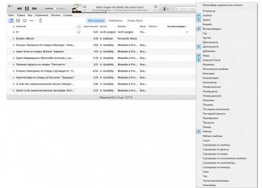Image resolution: width=262 pixels, height=188 pixels.
Task: Enable the Исполнитель альбома column
Action: pyautogui.click(x=216, y=69)
